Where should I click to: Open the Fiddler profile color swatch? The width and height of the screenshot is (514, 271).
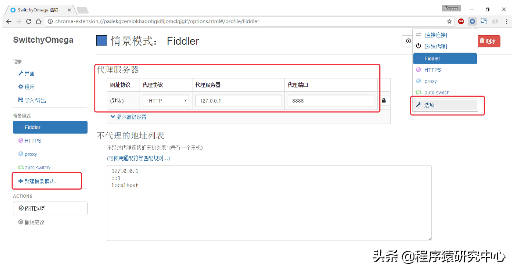tap(101, 40)
